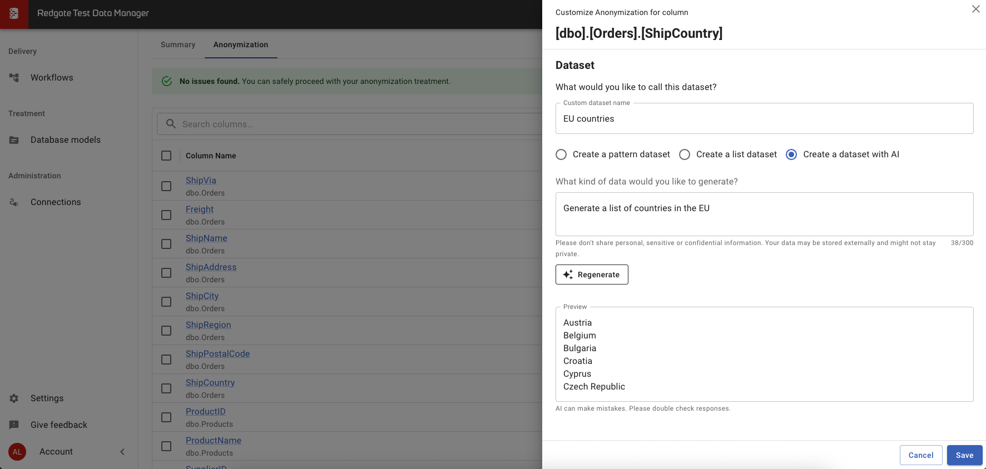Image resolution: width=986 pixels, height=469 pixels.
Task: Choose Create a dataset with AI
Action: pyautogui.click(x=791, y=154)
